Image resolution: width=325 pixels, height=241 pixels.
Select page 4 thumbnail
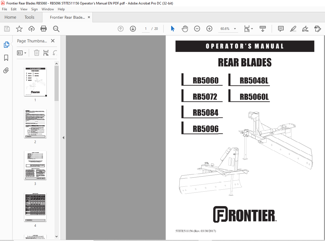click(x=35, y=207)
